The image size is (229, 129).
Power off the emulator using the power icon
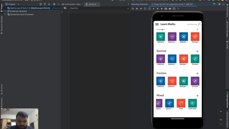[x=133, y=9]
